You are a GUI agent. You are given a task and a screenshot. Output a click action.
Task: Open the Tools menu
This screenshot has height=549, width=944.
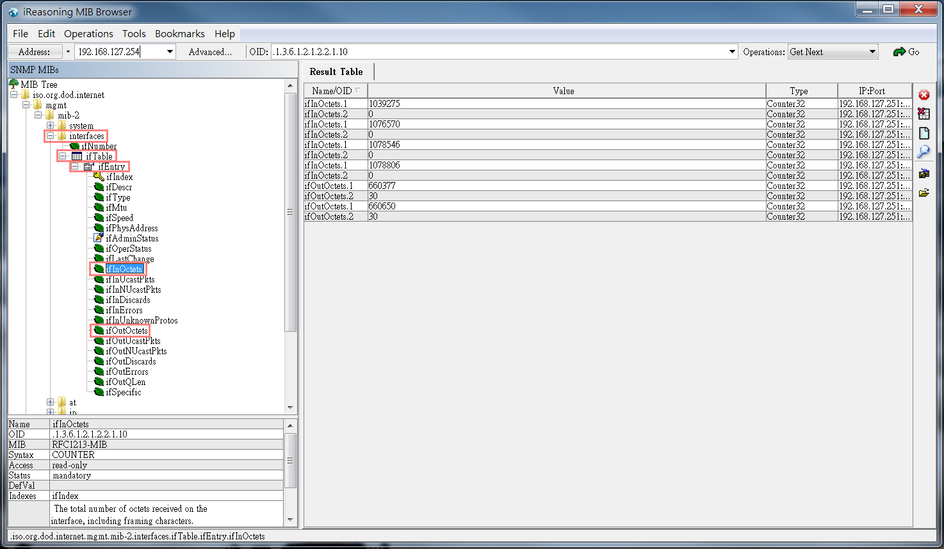click(134, 33)
